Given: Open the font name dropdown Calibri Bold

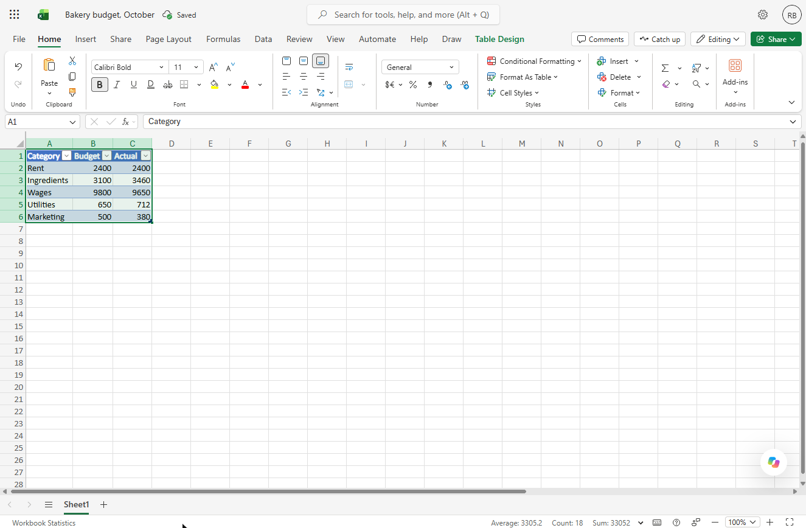Looking at the screenshot, I should pos(161,68).
